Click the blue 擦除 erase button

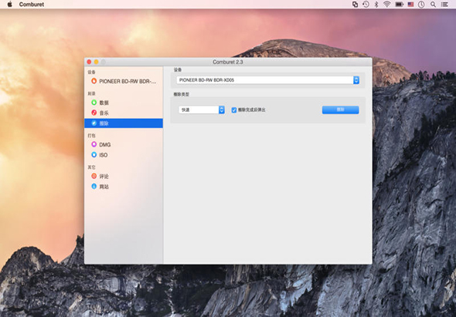(340, 110)
